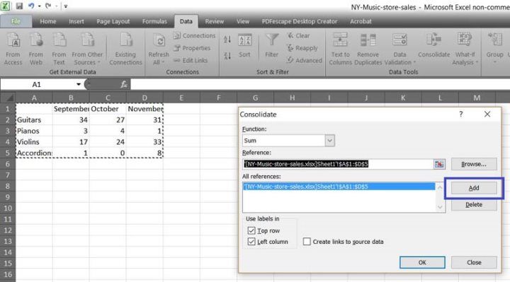The width and height of the screenshot is (510, 282).
Task: Select the listed reference in All references
Action: tap(339, 187)
